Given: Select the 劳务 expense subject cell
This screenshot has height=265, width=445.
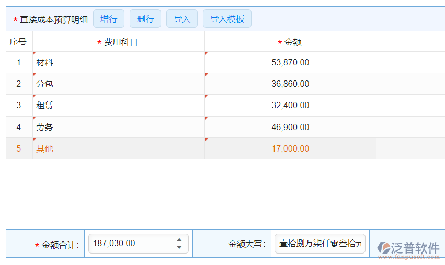Looking at the screenshot, I should click(x=118, y=127).
